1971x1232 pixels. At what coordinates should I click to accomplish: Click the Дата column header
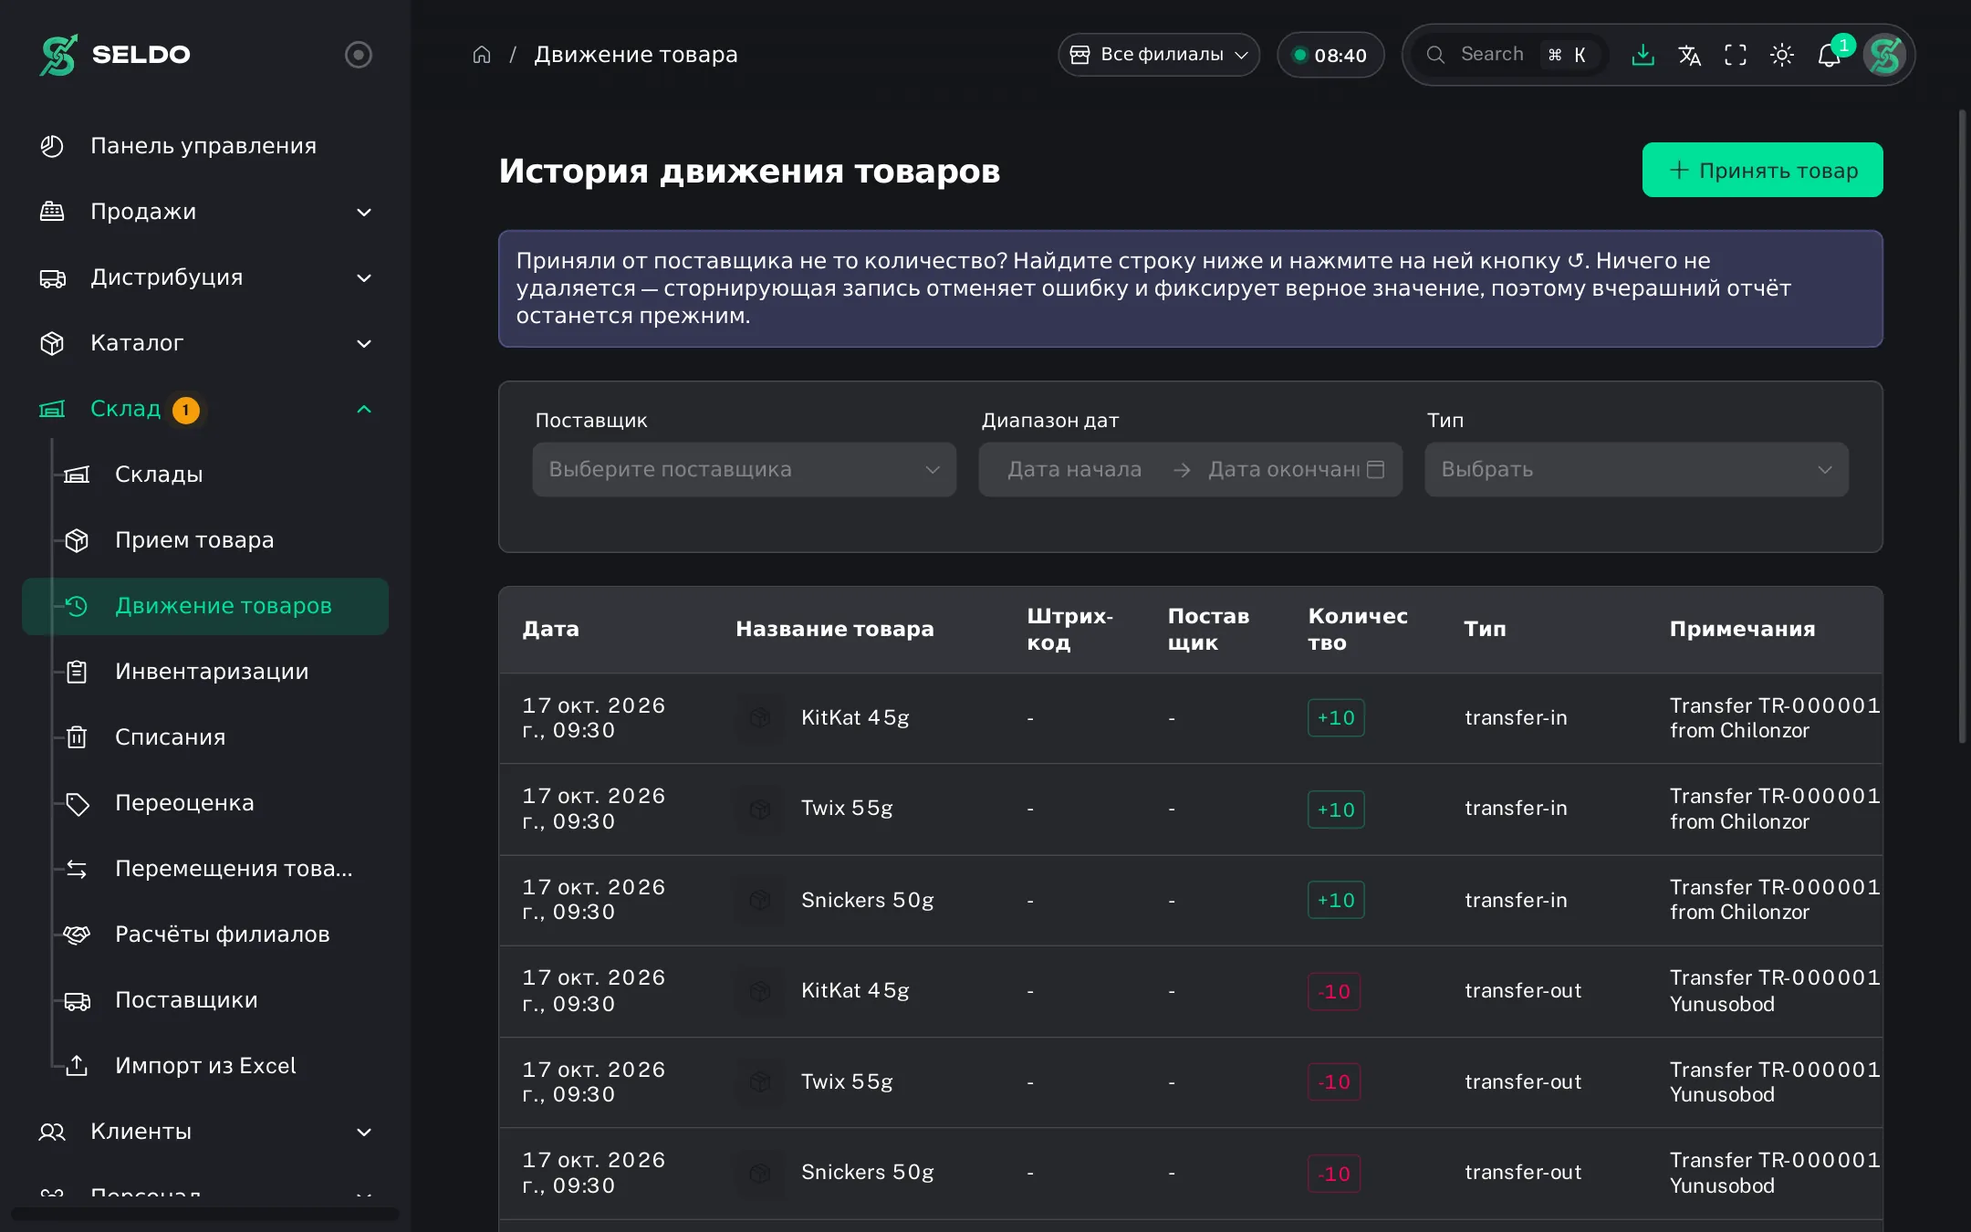coord(550,629)
